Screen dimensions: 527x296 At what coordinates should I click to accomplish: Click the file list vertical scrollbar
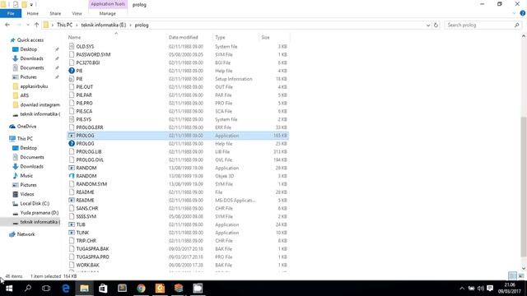pyautogui.click(x=524, y=187)
